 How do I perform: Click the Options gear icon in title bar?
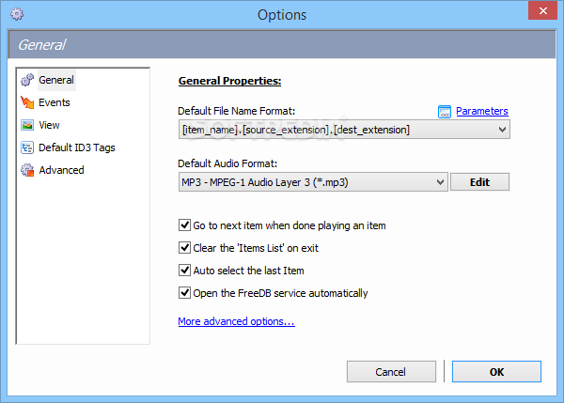click(17, 15)
